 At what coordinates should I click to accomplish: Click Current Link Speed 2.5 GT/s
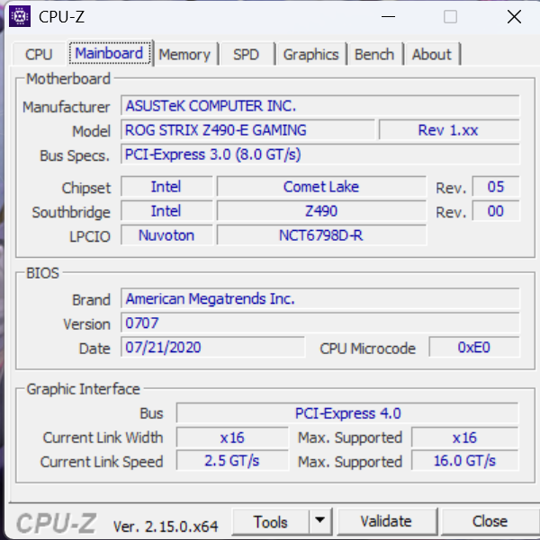[232, 461]
